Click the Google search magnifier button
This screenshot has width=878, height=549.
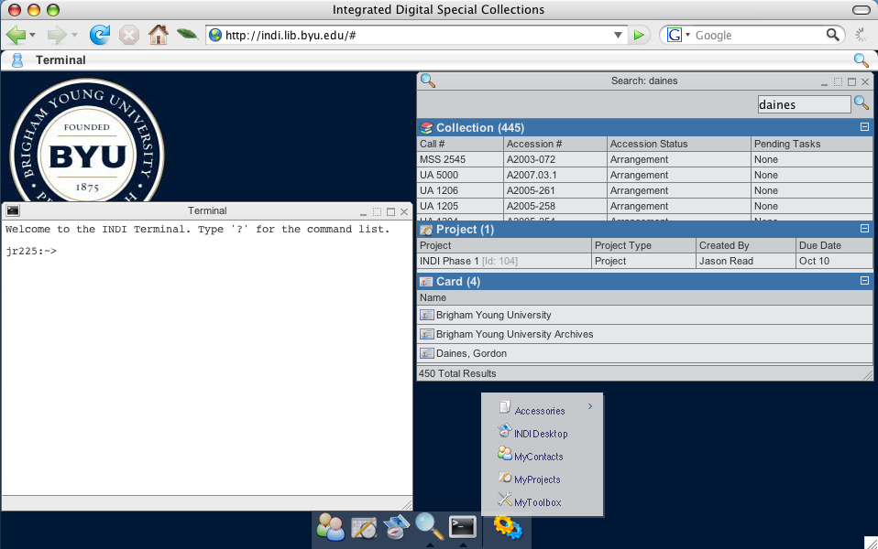click(833, 35)
